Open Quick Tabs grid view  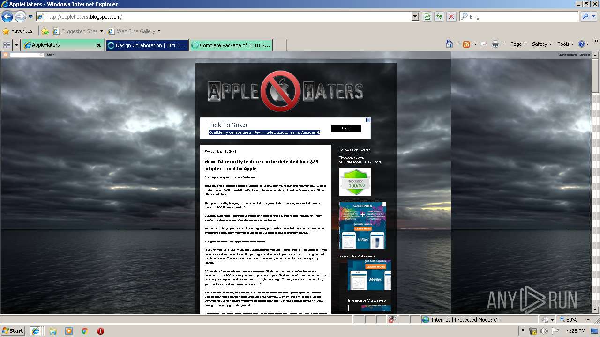point(7,45)
